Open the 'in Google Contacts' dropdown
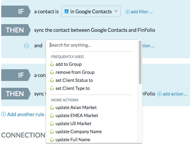 pos(91,11)
